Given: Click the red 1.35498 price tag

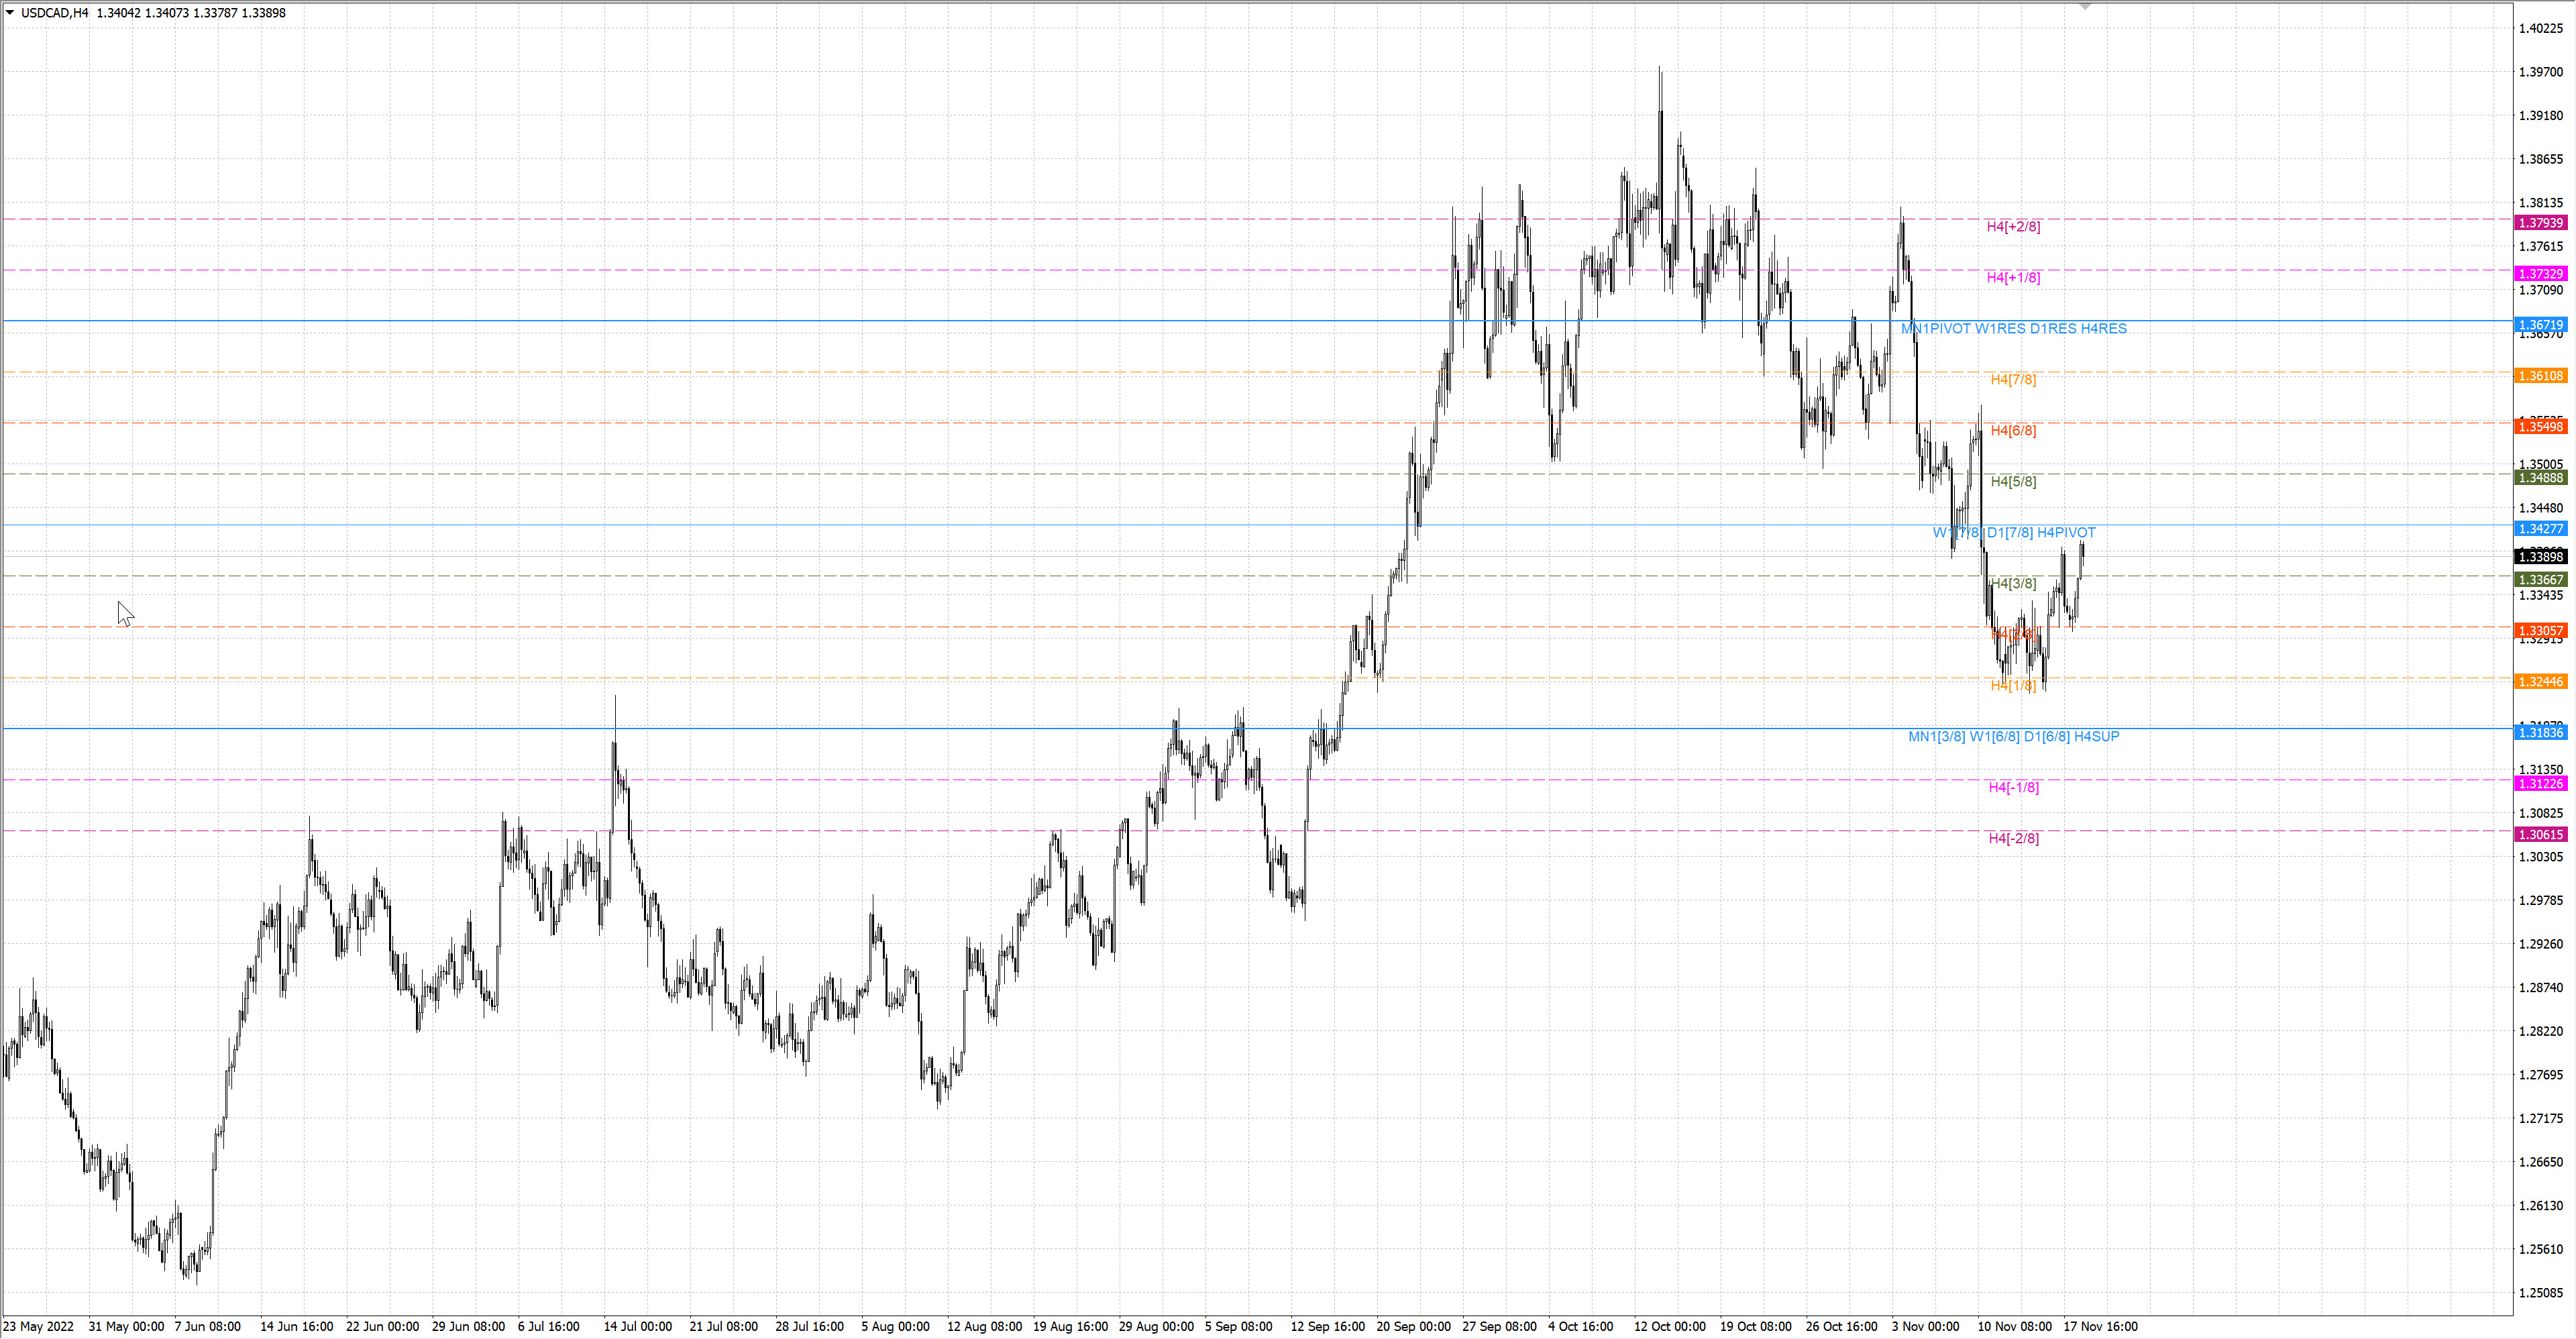Looking at the screenshot, I should click(2540, 427).
